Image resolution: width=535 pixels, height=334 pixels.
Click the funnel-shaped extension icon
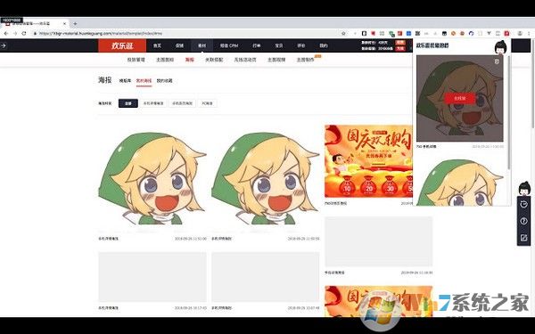pyautogui.click(x=489, y=33)
